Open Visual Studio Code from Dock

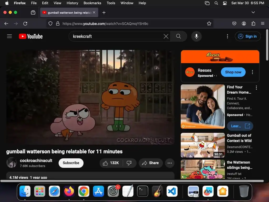point(172,191)
